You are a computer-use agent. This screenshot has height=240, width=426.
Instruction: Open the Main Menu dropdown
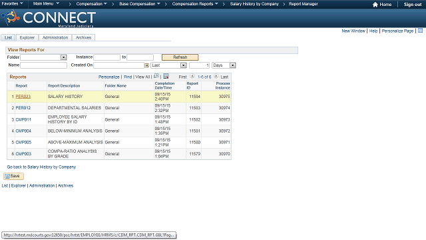point(46,4)
